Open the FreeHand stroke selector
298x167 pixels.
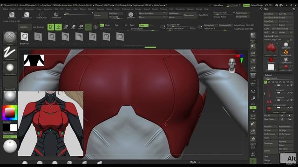point(10,53)
